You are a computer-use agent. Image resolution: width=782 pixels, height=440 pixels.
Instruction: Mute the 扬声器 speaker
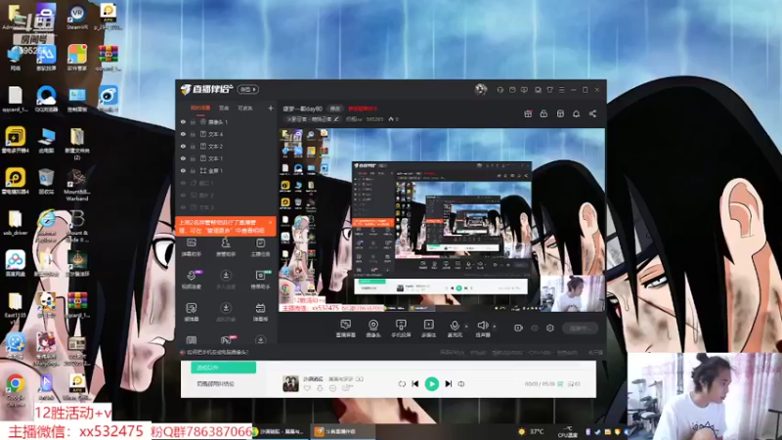click(483, 329)
